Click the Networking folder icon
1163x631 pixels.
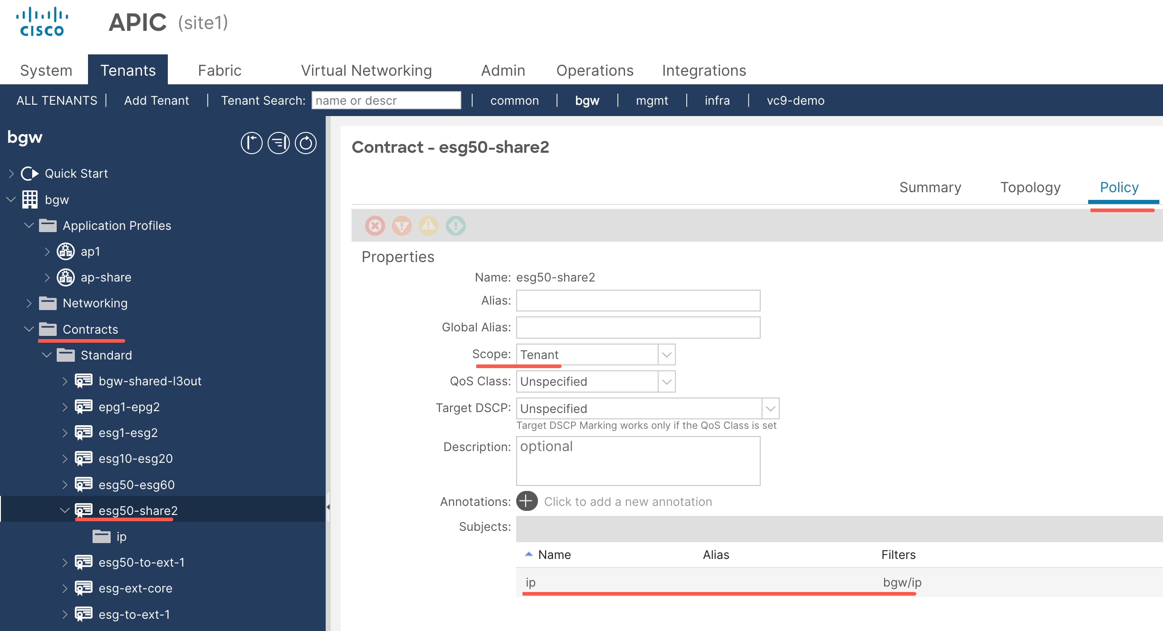48,303
